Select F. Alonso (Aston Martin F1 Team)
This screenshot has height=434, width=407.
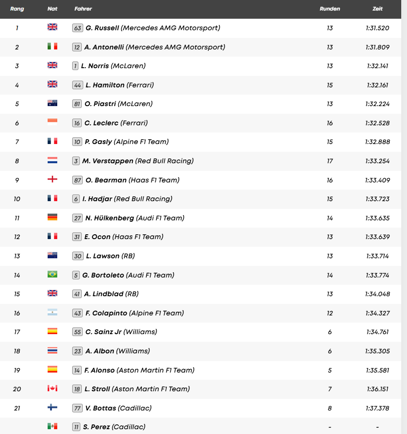point(140,370)
